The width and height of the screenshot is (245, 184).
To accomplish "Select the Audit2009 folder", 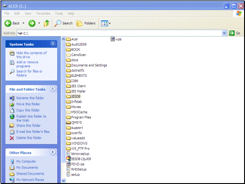I will pos(76,44).
